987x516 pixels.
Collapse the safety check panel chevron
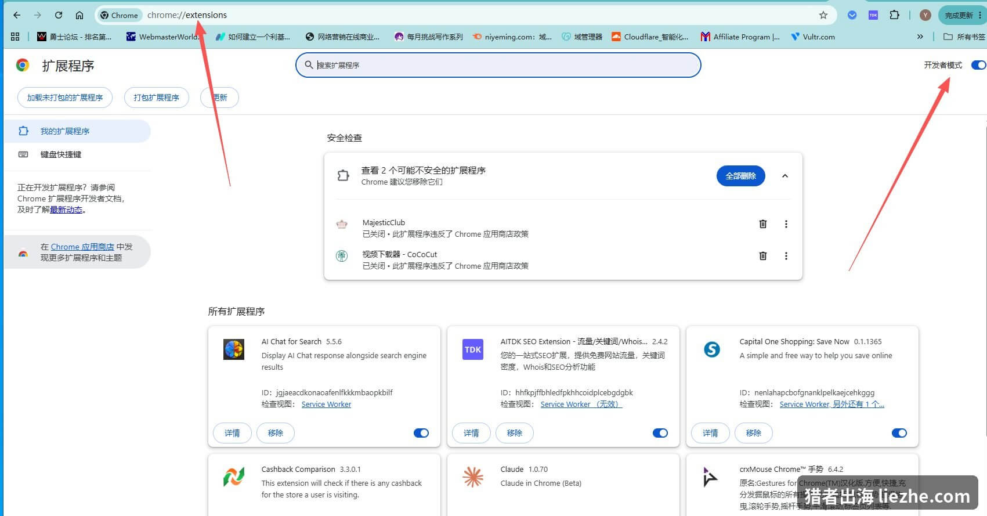[x=785, y=176]
